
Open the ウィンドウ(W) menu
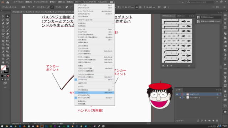point(90,2)
